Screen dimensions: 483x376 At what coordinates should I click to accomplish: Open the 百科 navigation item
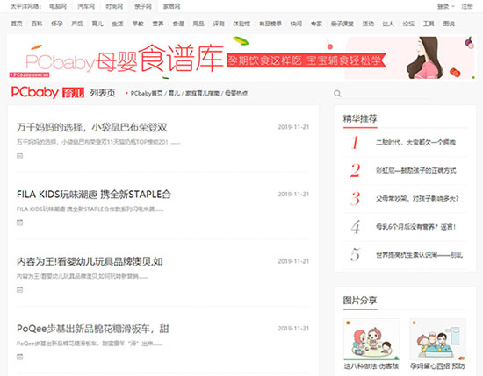[37, 24]
